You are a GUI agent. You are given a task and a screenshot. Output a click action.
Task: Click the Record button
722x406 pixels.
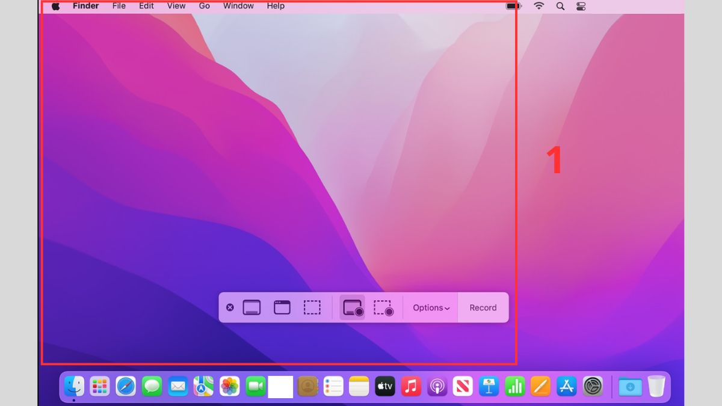(483, 307)
